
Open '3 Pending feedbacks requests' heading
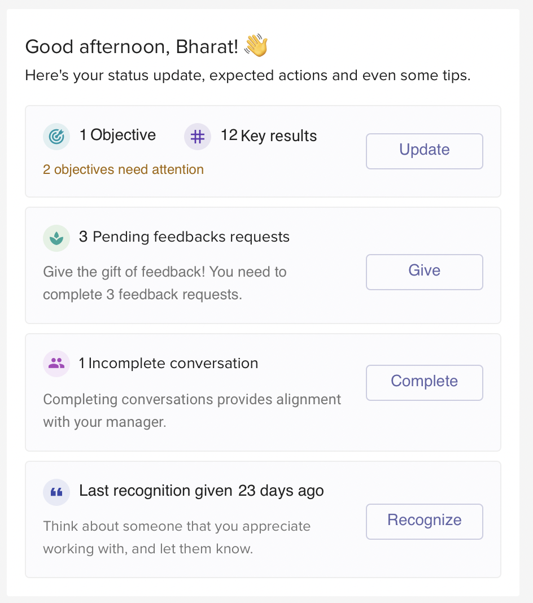coord(184,237)
